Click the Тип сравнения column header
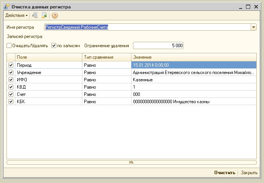Screen dimensions: 264x183 pyautogui.click(x=107, y=57)
